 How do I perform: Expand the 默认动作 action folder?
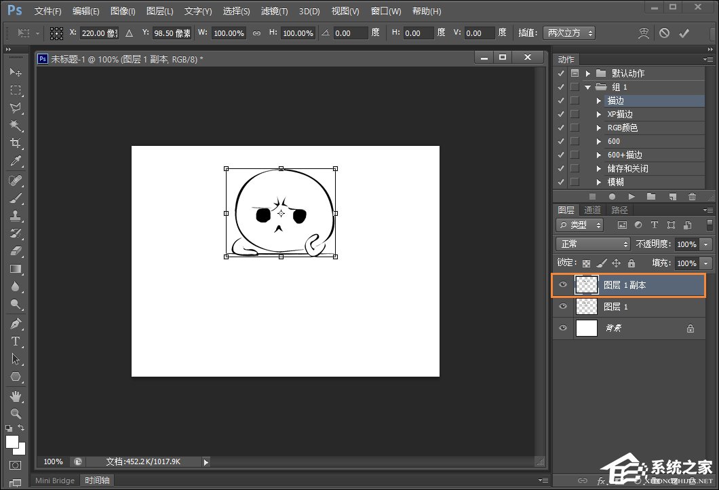(588, 73)
